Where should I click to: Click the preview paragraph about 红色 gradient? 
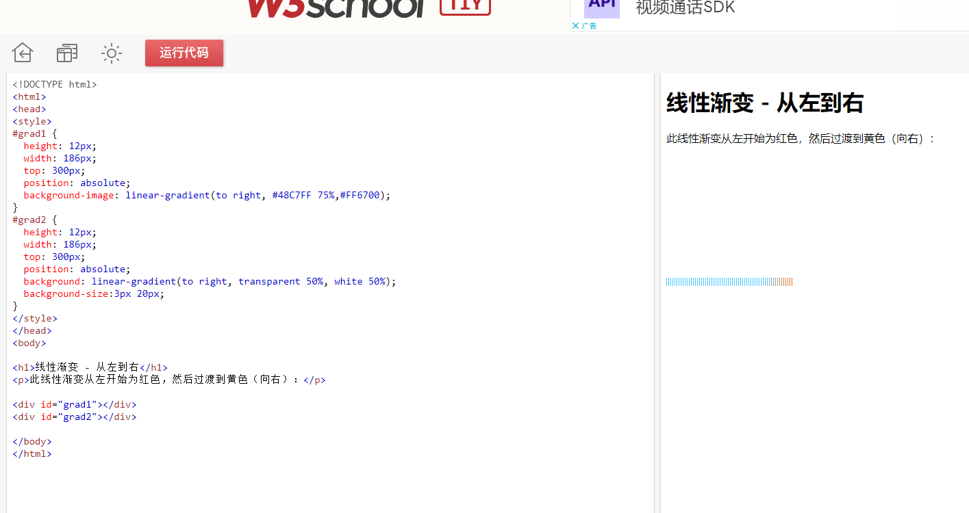(x=801, y=139)
